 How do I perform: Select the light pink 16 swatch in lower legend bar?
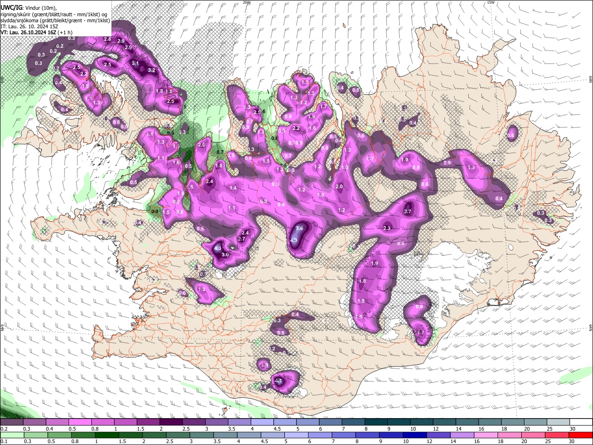point(486,435)
